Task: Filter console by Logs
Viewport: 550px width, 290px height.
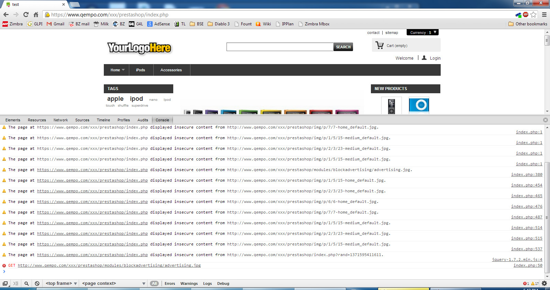Action: point(207,283)
